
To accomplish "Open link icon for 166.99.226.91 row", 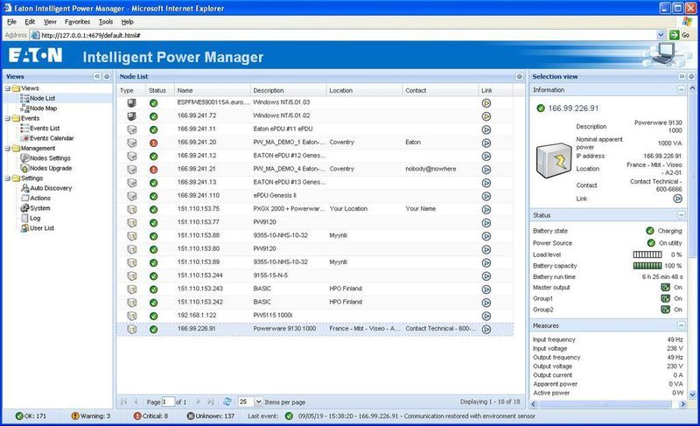I will [x=486, y=329].
